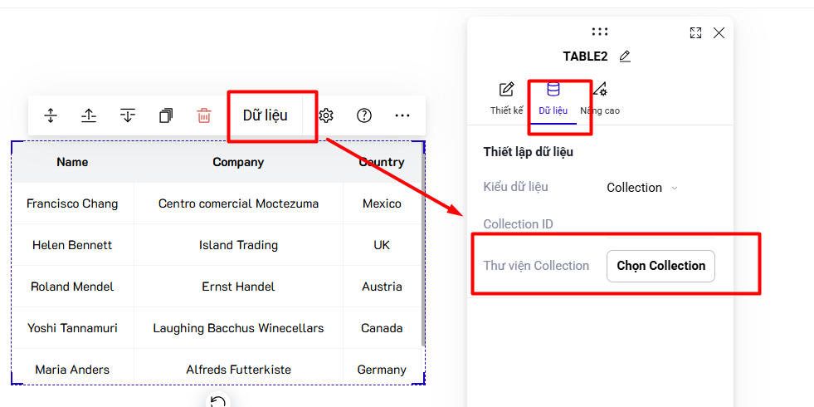Click the Collection ID input field
Image resolution: width=814 pixels, height=407 pixels.
coord(660,224)
